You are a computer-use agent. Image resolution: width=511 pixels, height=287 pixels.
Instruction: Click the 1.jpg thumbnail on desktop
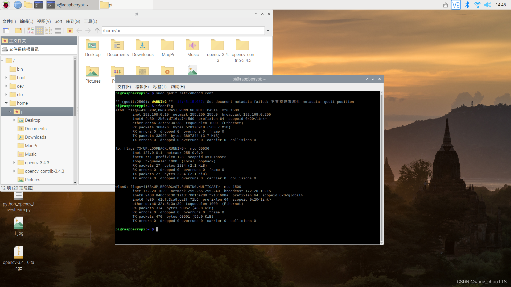pos(18,222)
